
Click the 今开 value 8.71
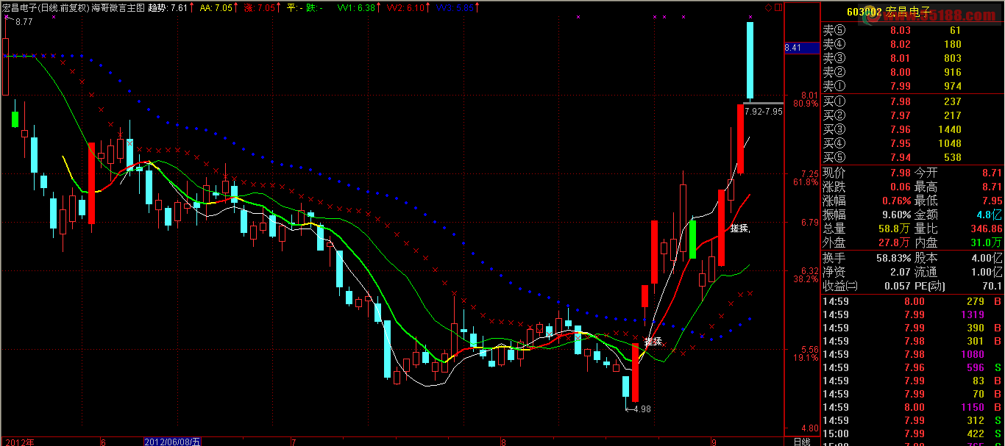pyautogui.click(x=990, y=173)
